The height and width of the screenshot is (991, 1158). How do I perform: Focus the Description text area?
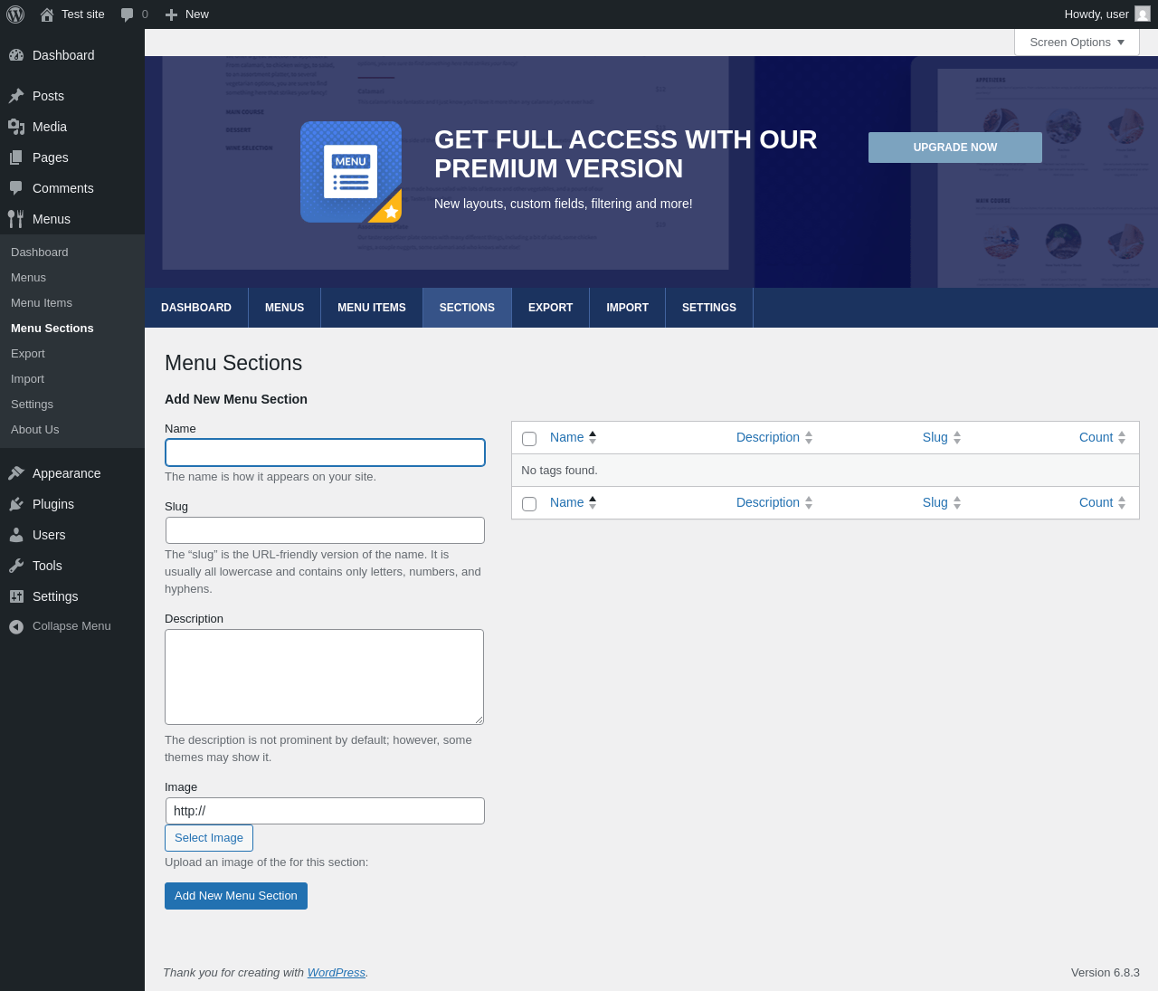(324, 677)
